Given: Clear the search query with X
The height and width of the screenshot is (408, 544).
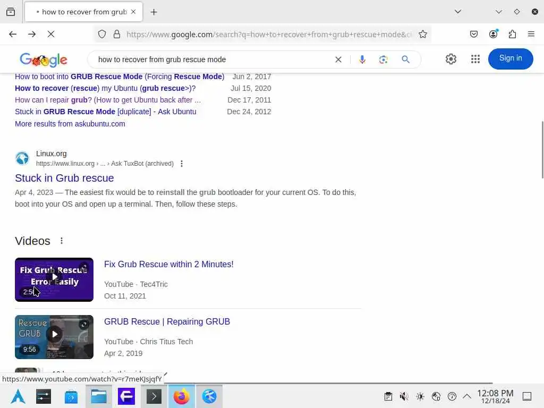Looking at the screenshot, I should (338, 59).
